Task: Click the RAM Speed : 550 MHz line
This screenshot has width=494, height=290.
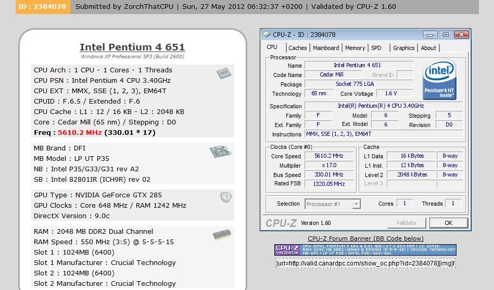Action: (x=104, y=242)
